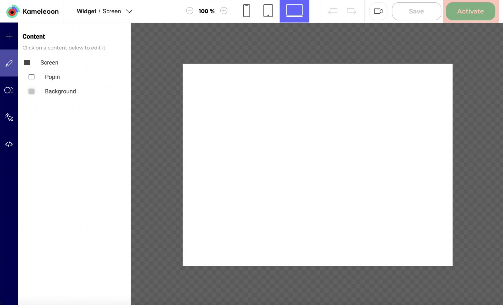Increase zoom with the plus button

pos(224,11)
